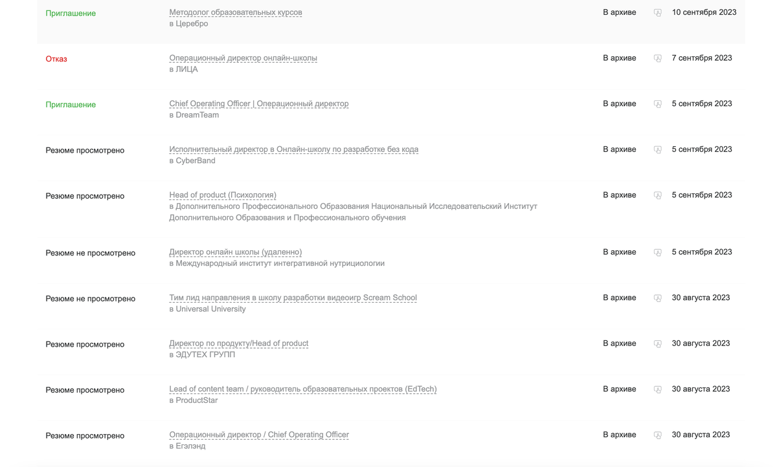This screenshot has width=777, height=467.
Task: Open chat icon for Егэлэнд vacancy
Action: click(x=657, y=435)
